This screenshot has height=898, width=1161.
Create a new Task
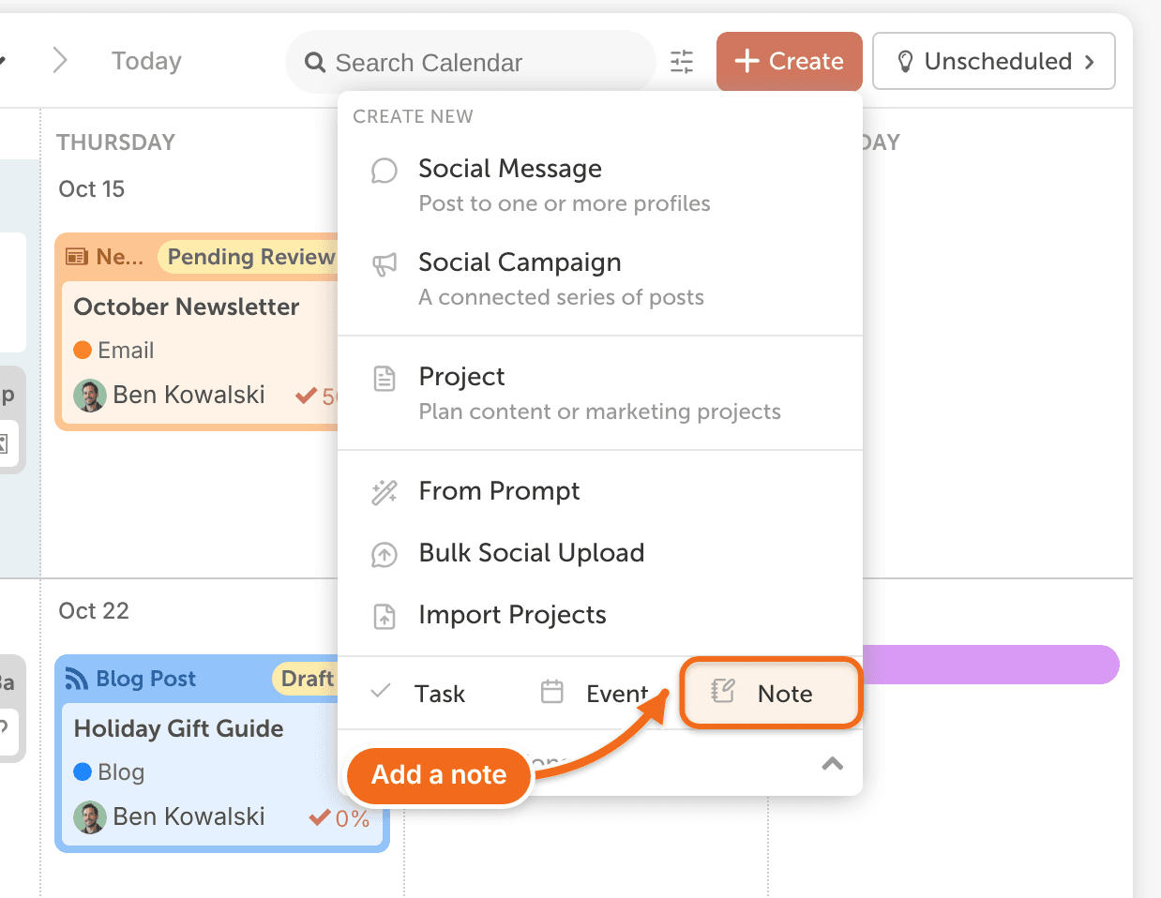418,694
